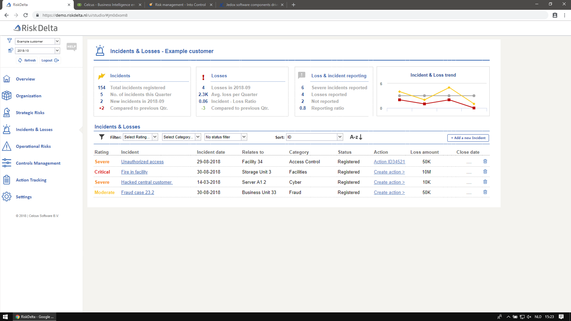Click the Action Tracking clipboard icon
571x321 pixels.
click(7, 180)
